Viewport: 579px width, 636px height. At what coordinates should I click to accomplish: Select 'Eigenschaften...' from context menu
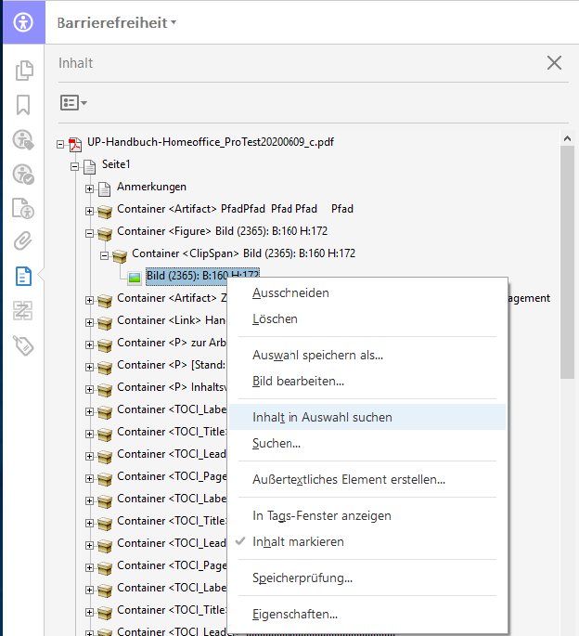pyautogui.click(x=294, y=614)
